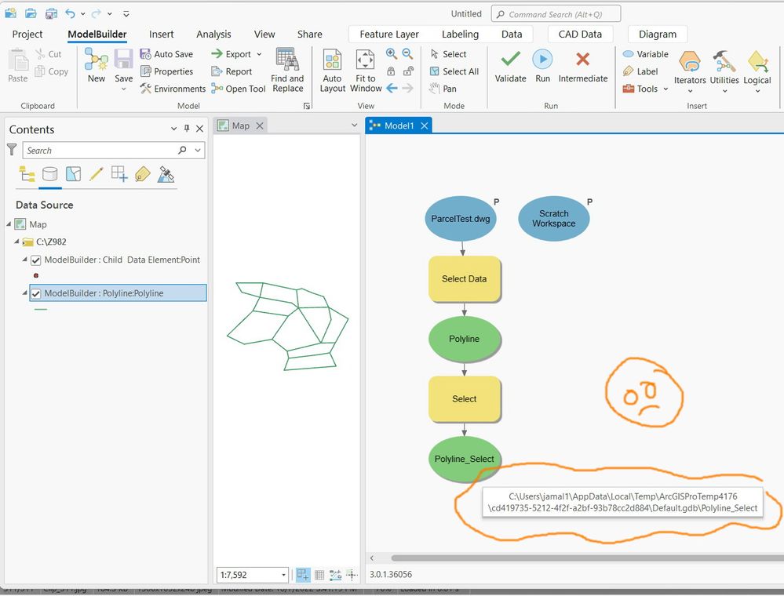Click Select All elements
The width and height of the screenshot is (784, 596).
click(454, 71)
